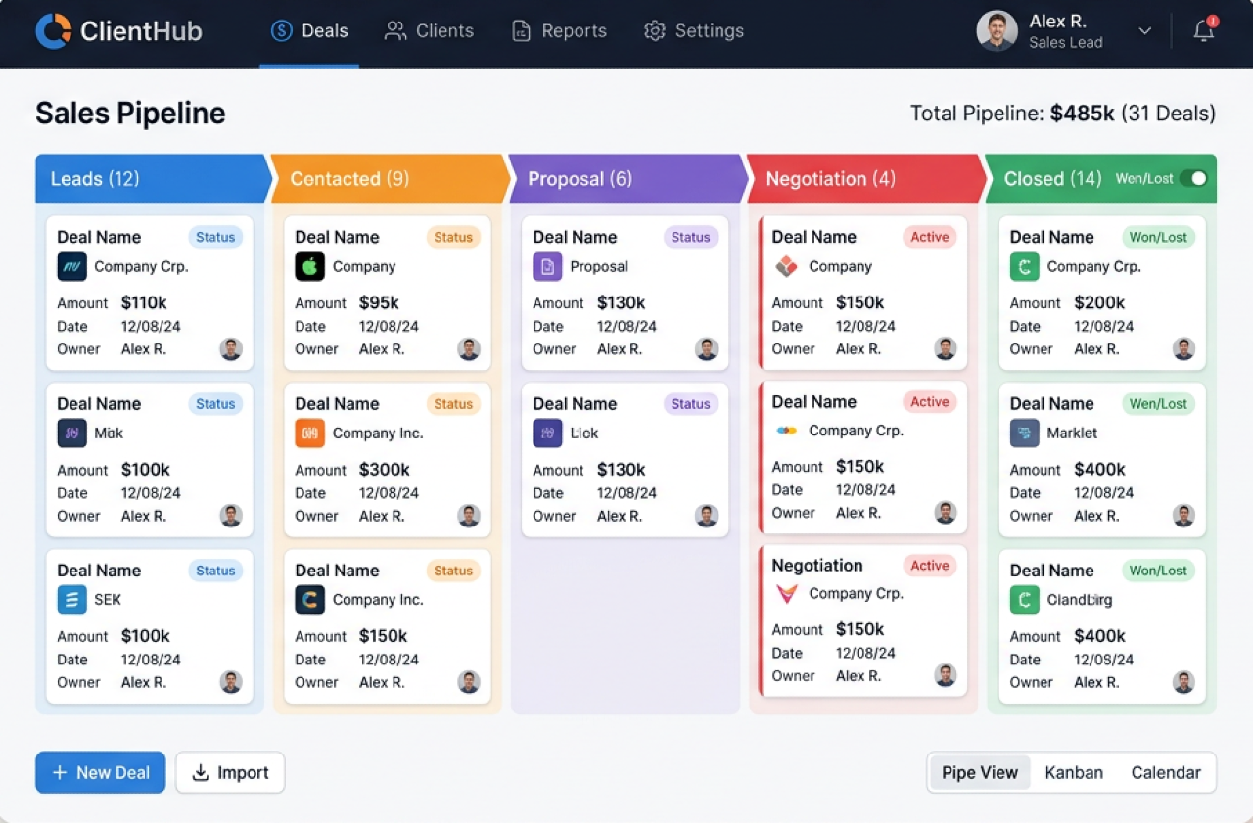The image size is (1253, 823).
Task: Click the 12/0S/24 date on Clandbrg card
Action: pyautogui.click(x=1104, y=660)
